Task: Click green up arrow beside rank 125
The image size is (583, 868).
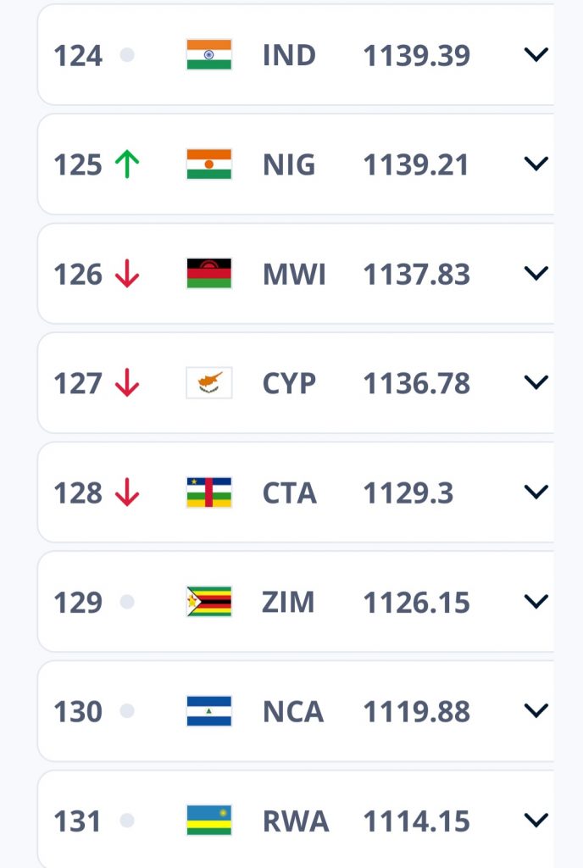Action: click(127, 164)
